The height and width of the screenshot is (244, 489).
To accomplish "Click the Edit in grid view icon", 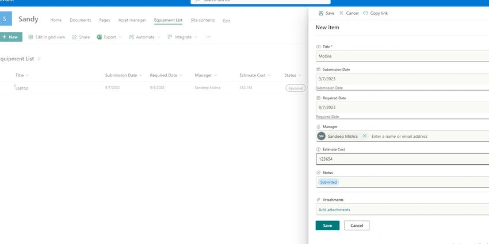I will 30,37.
